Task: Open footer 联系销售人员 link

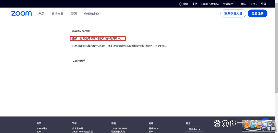Action: pyautogui.click(x=118, y=131)
